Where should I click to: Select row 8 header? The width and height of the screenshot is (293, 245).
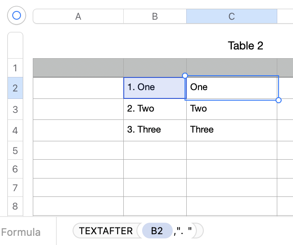(x=15, y=206)
